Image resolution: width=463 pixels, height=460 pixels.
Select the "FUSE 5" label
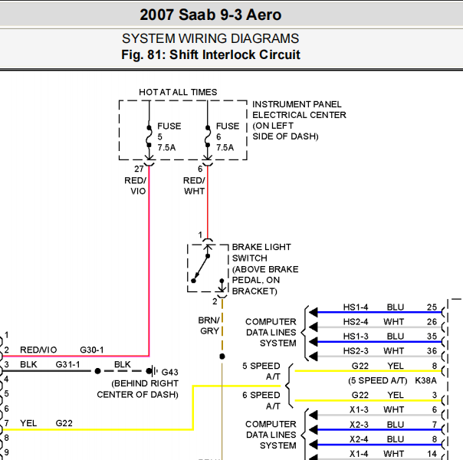(x=169, y=131)
